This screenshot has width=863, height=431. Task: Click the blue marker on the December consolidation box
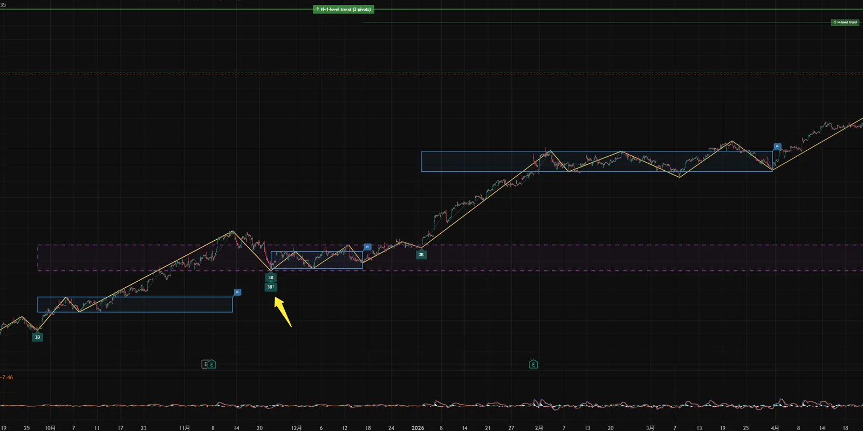coord(367,247)
